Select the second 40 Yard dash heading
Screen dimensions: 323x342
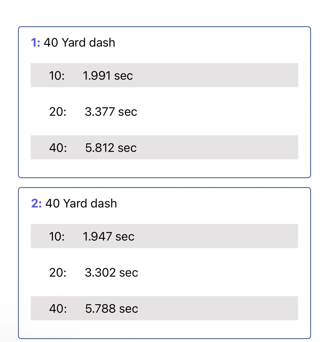pos(81,203)
